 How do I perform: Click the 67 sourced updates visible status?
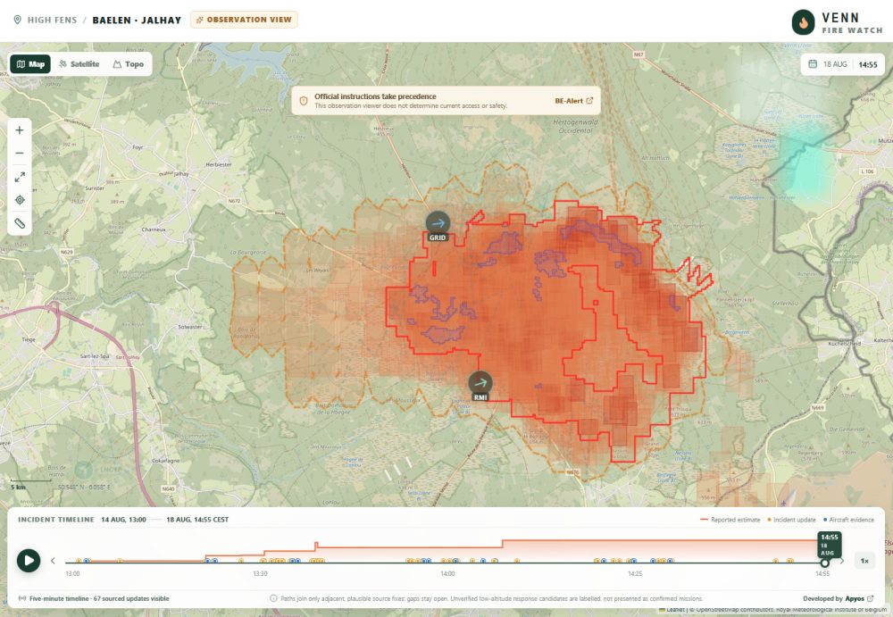pos(131,599)
